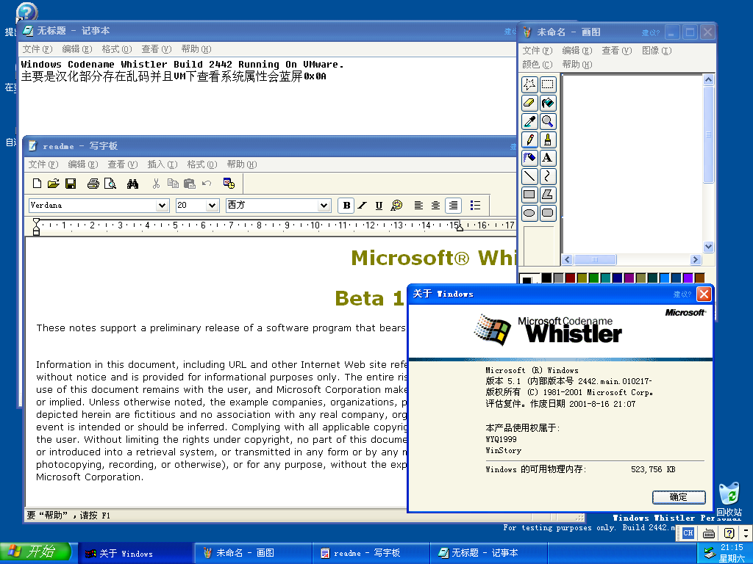Pick the Eraser tool in Paint
This screenshot has height=564, width=753.
point(529,103)
